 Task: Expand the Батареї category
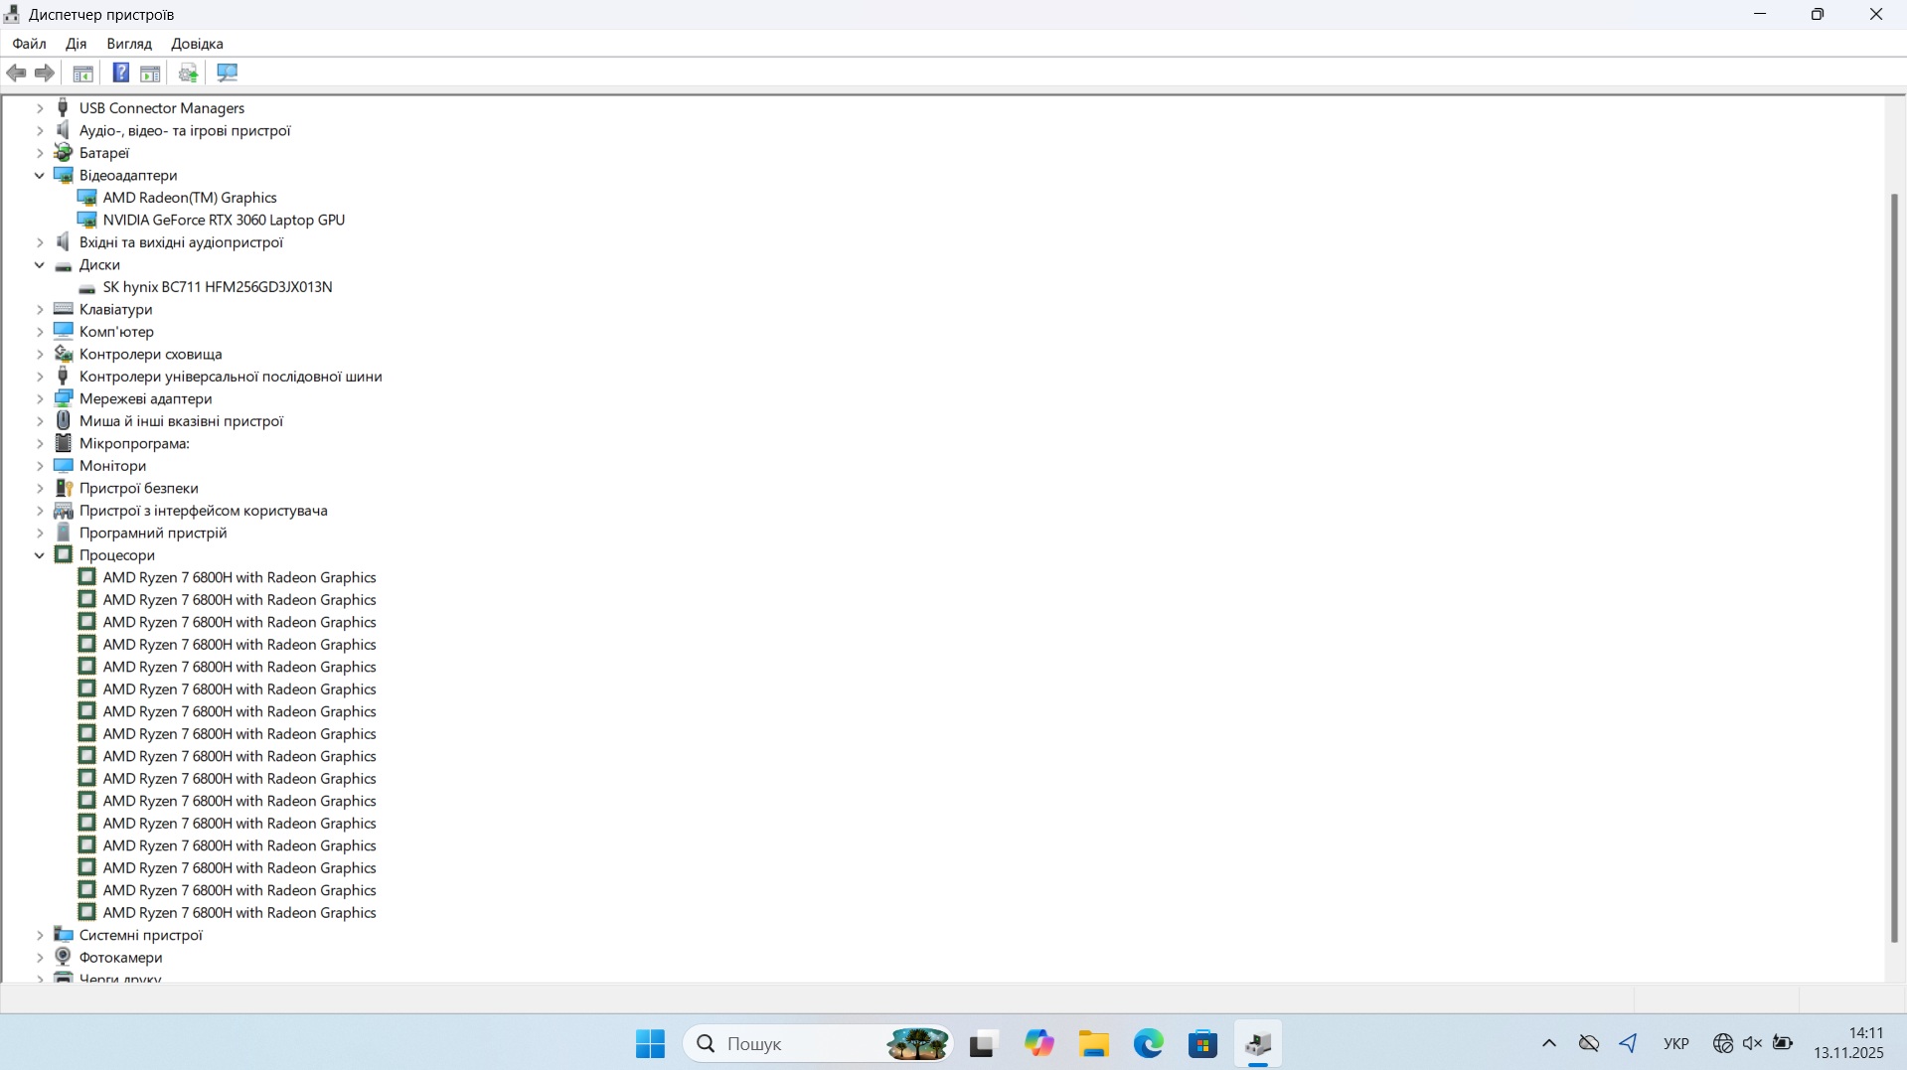point(40,153)
